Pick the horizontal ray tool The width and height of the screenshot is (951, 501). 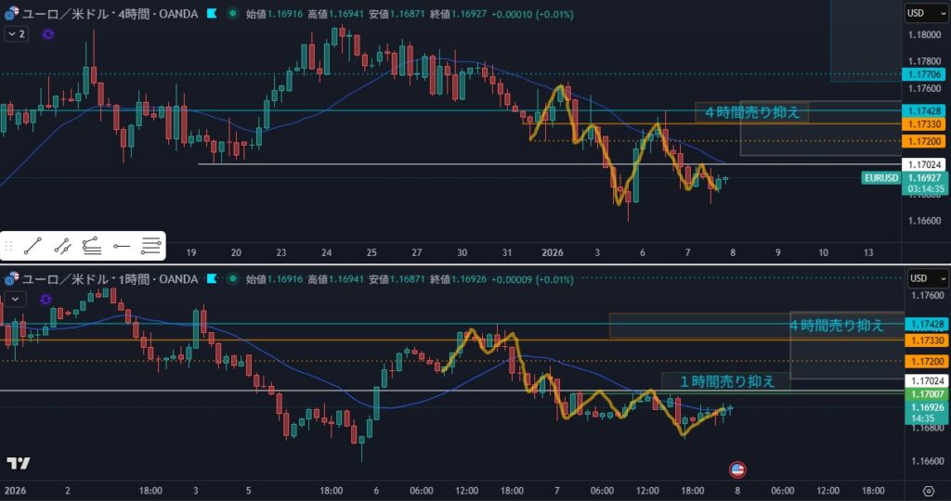[122, 246]
